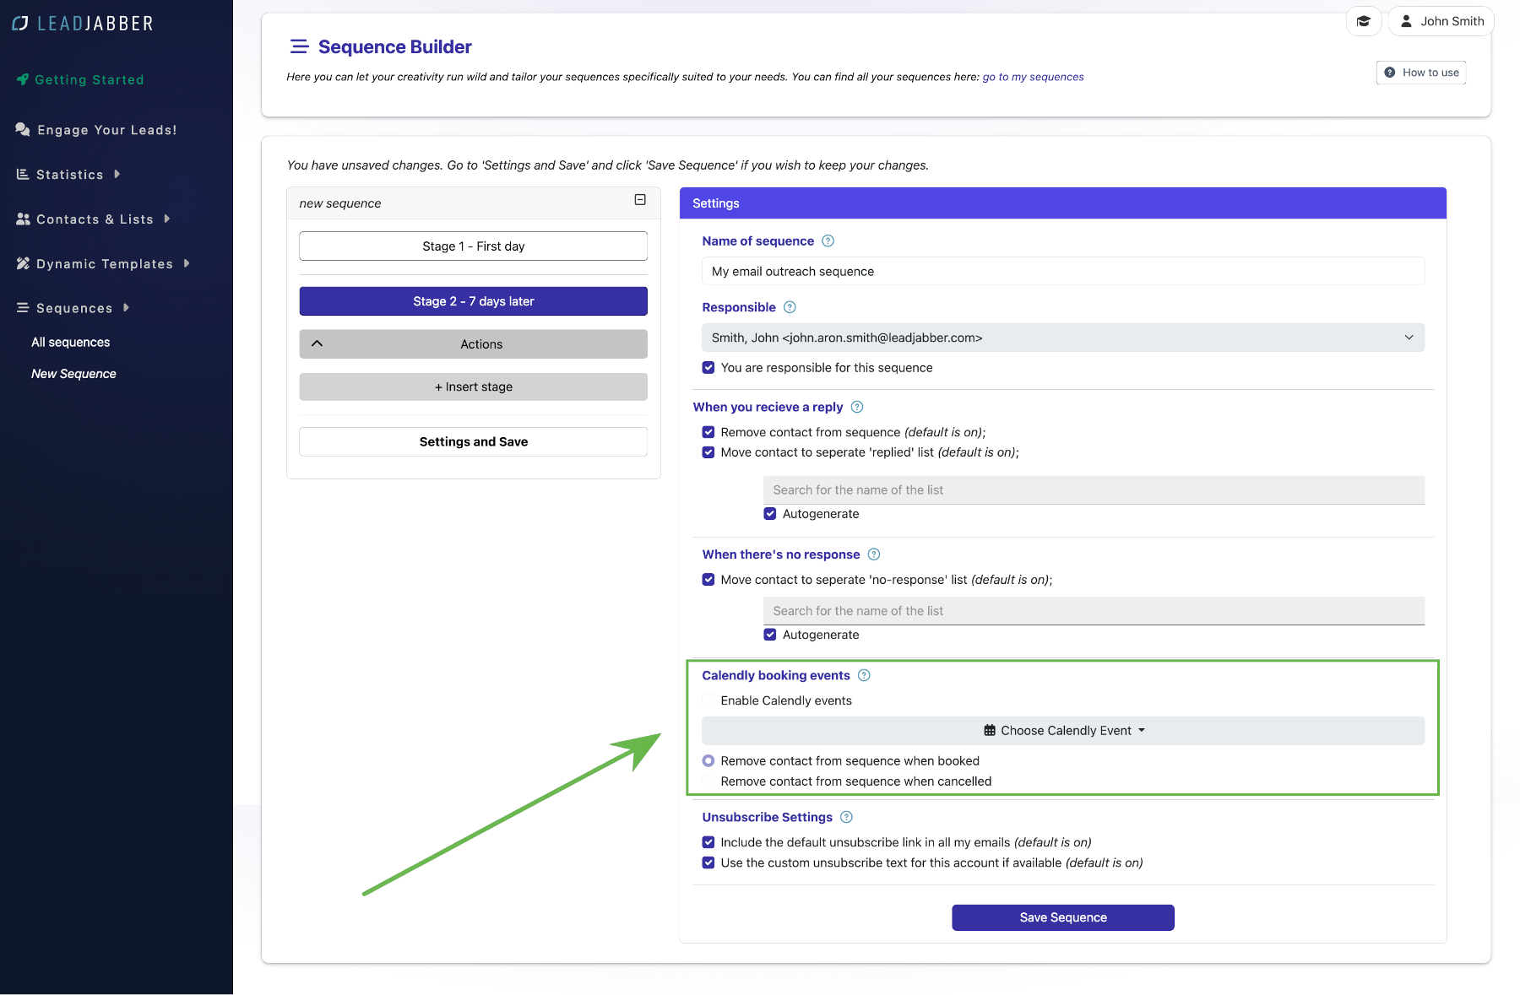
Task: Open the graduation cap tutorial icon
Action: click(1364, 21)
